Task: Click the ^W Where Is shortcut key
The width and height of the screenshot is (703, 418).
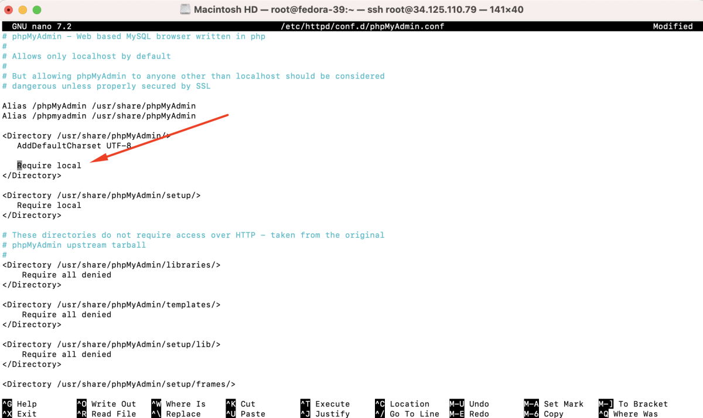Action: (179, 404)
